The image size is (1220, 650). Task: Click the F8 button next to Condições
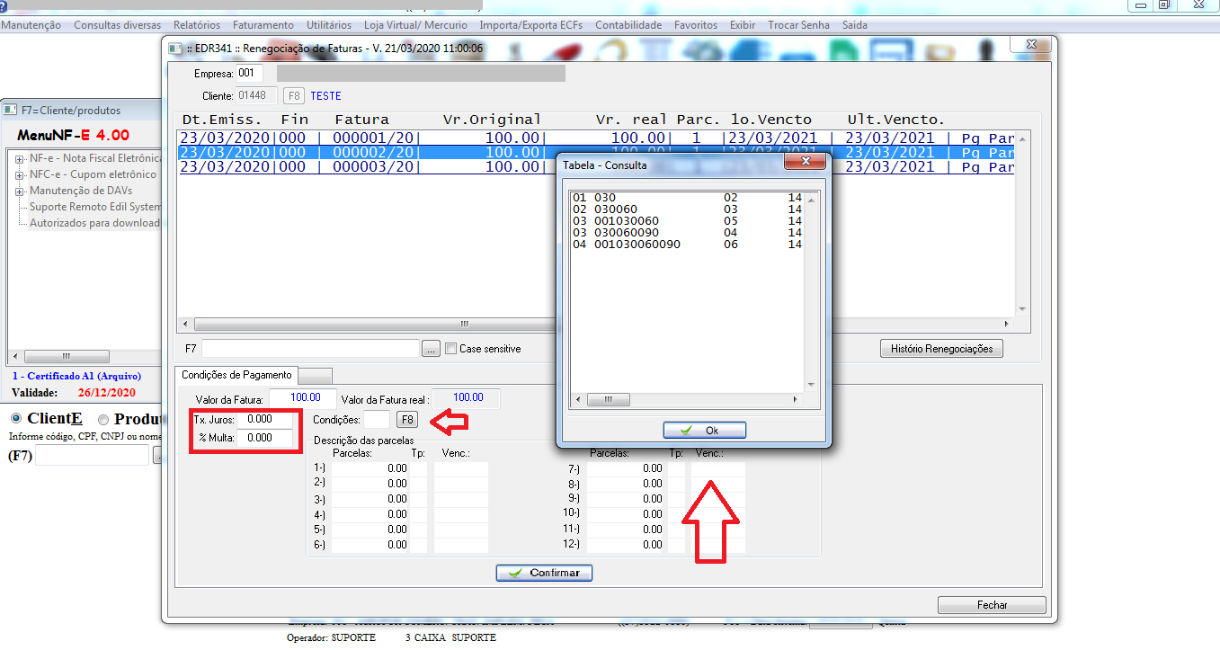407,420
